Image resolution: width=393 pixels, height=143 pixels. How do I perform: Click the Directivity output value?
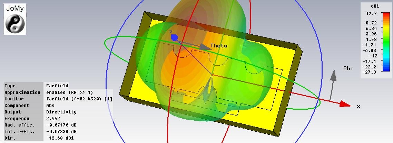click(x=61, y=112)
